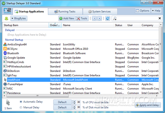This screenshot has width=165, height=113.
Task: Click the Apply and Delay button
Action: tap(148, 105)
